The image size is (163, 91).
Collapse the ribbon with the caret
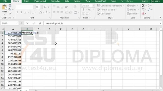click(160, 18)
